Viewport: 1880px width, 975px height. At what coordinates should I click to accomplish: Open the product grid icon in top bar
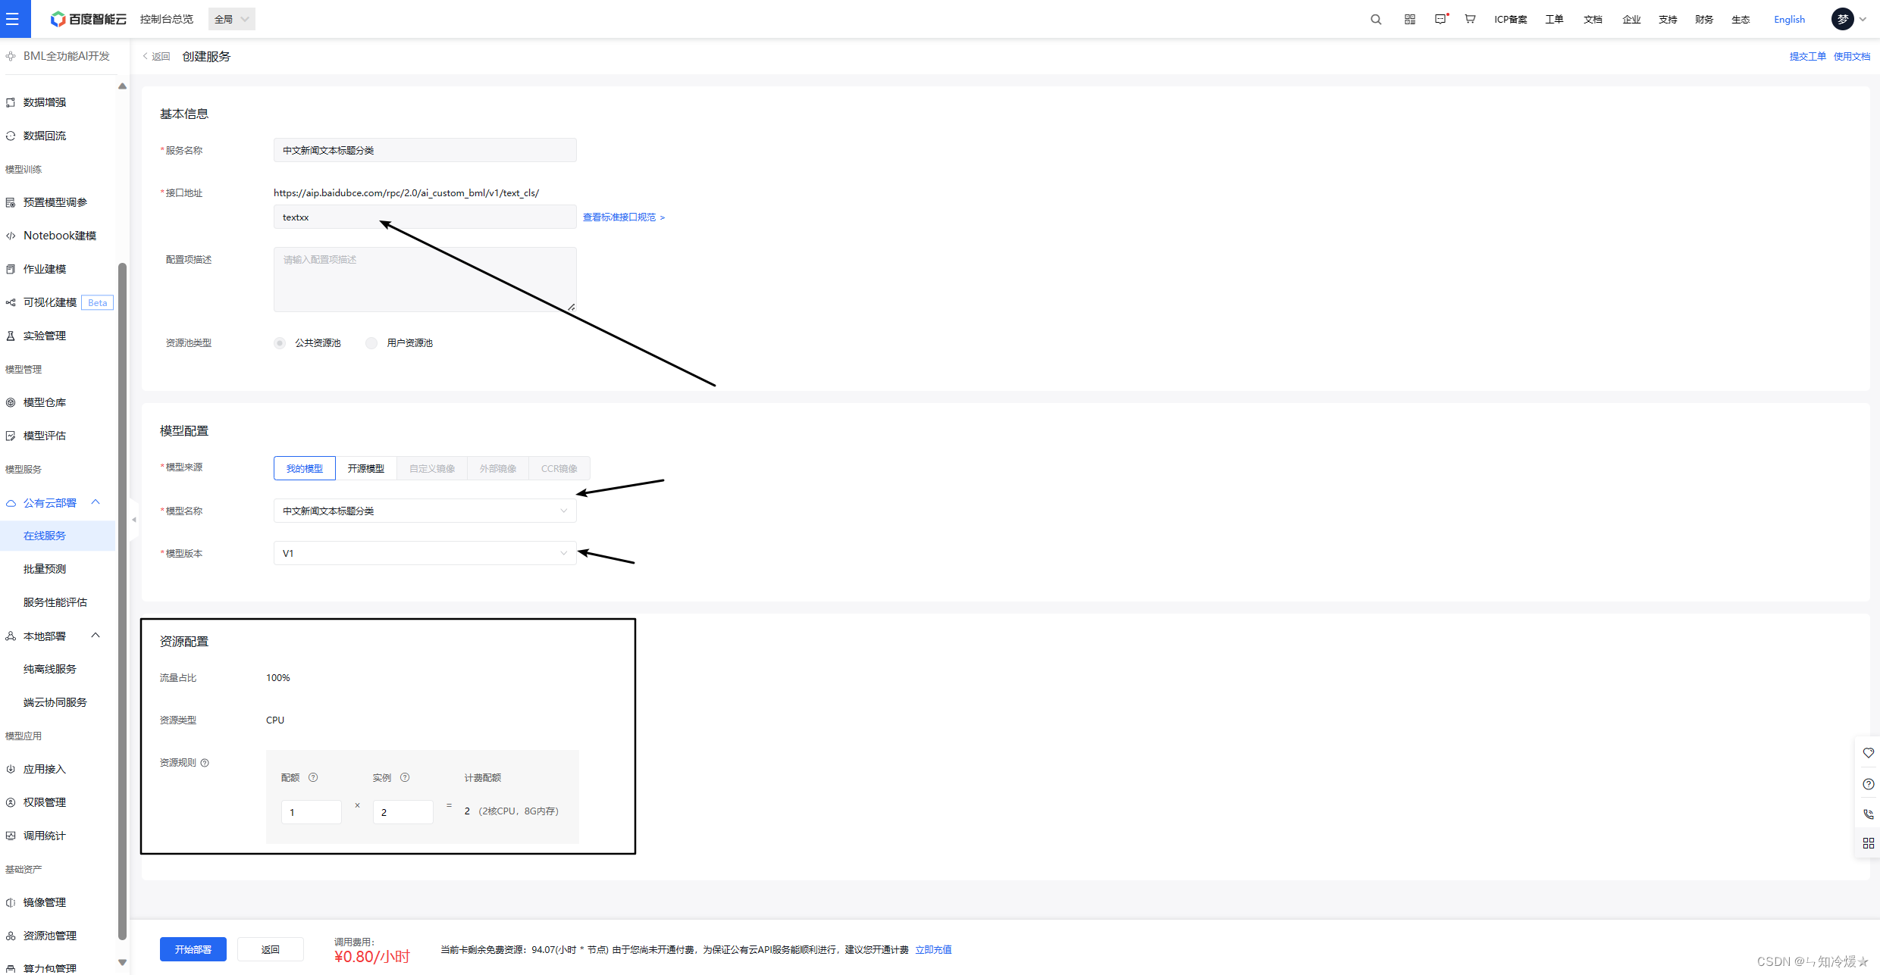pos(1410,20)
